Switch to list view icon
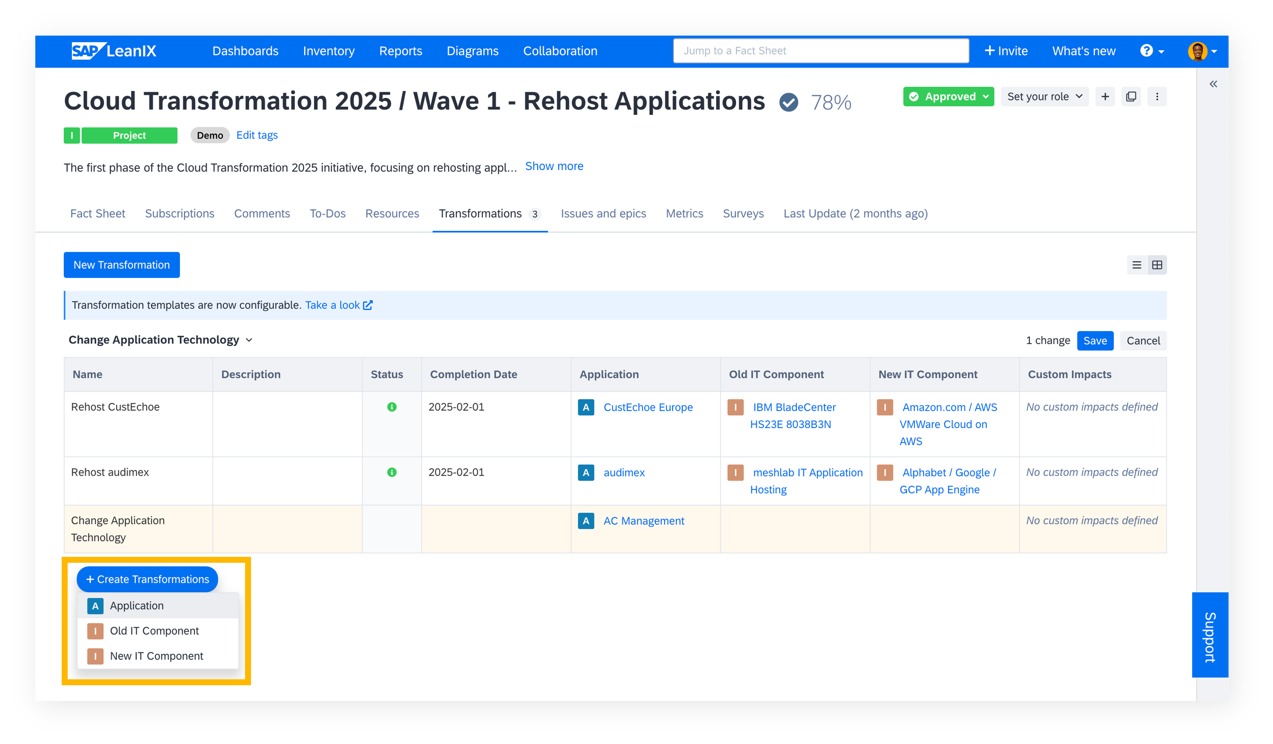 pyautogui.click(x=1136, y=265)
